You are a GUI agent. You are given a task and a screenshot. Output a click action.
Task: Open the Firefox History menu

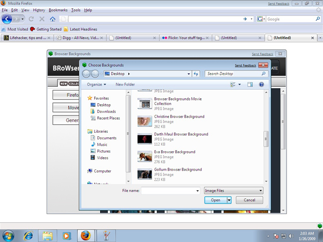coord(39,10)
